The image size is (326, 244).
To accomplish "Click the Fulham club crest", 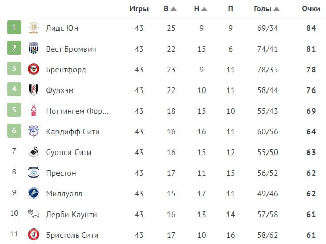I will (x=34, y=90).
